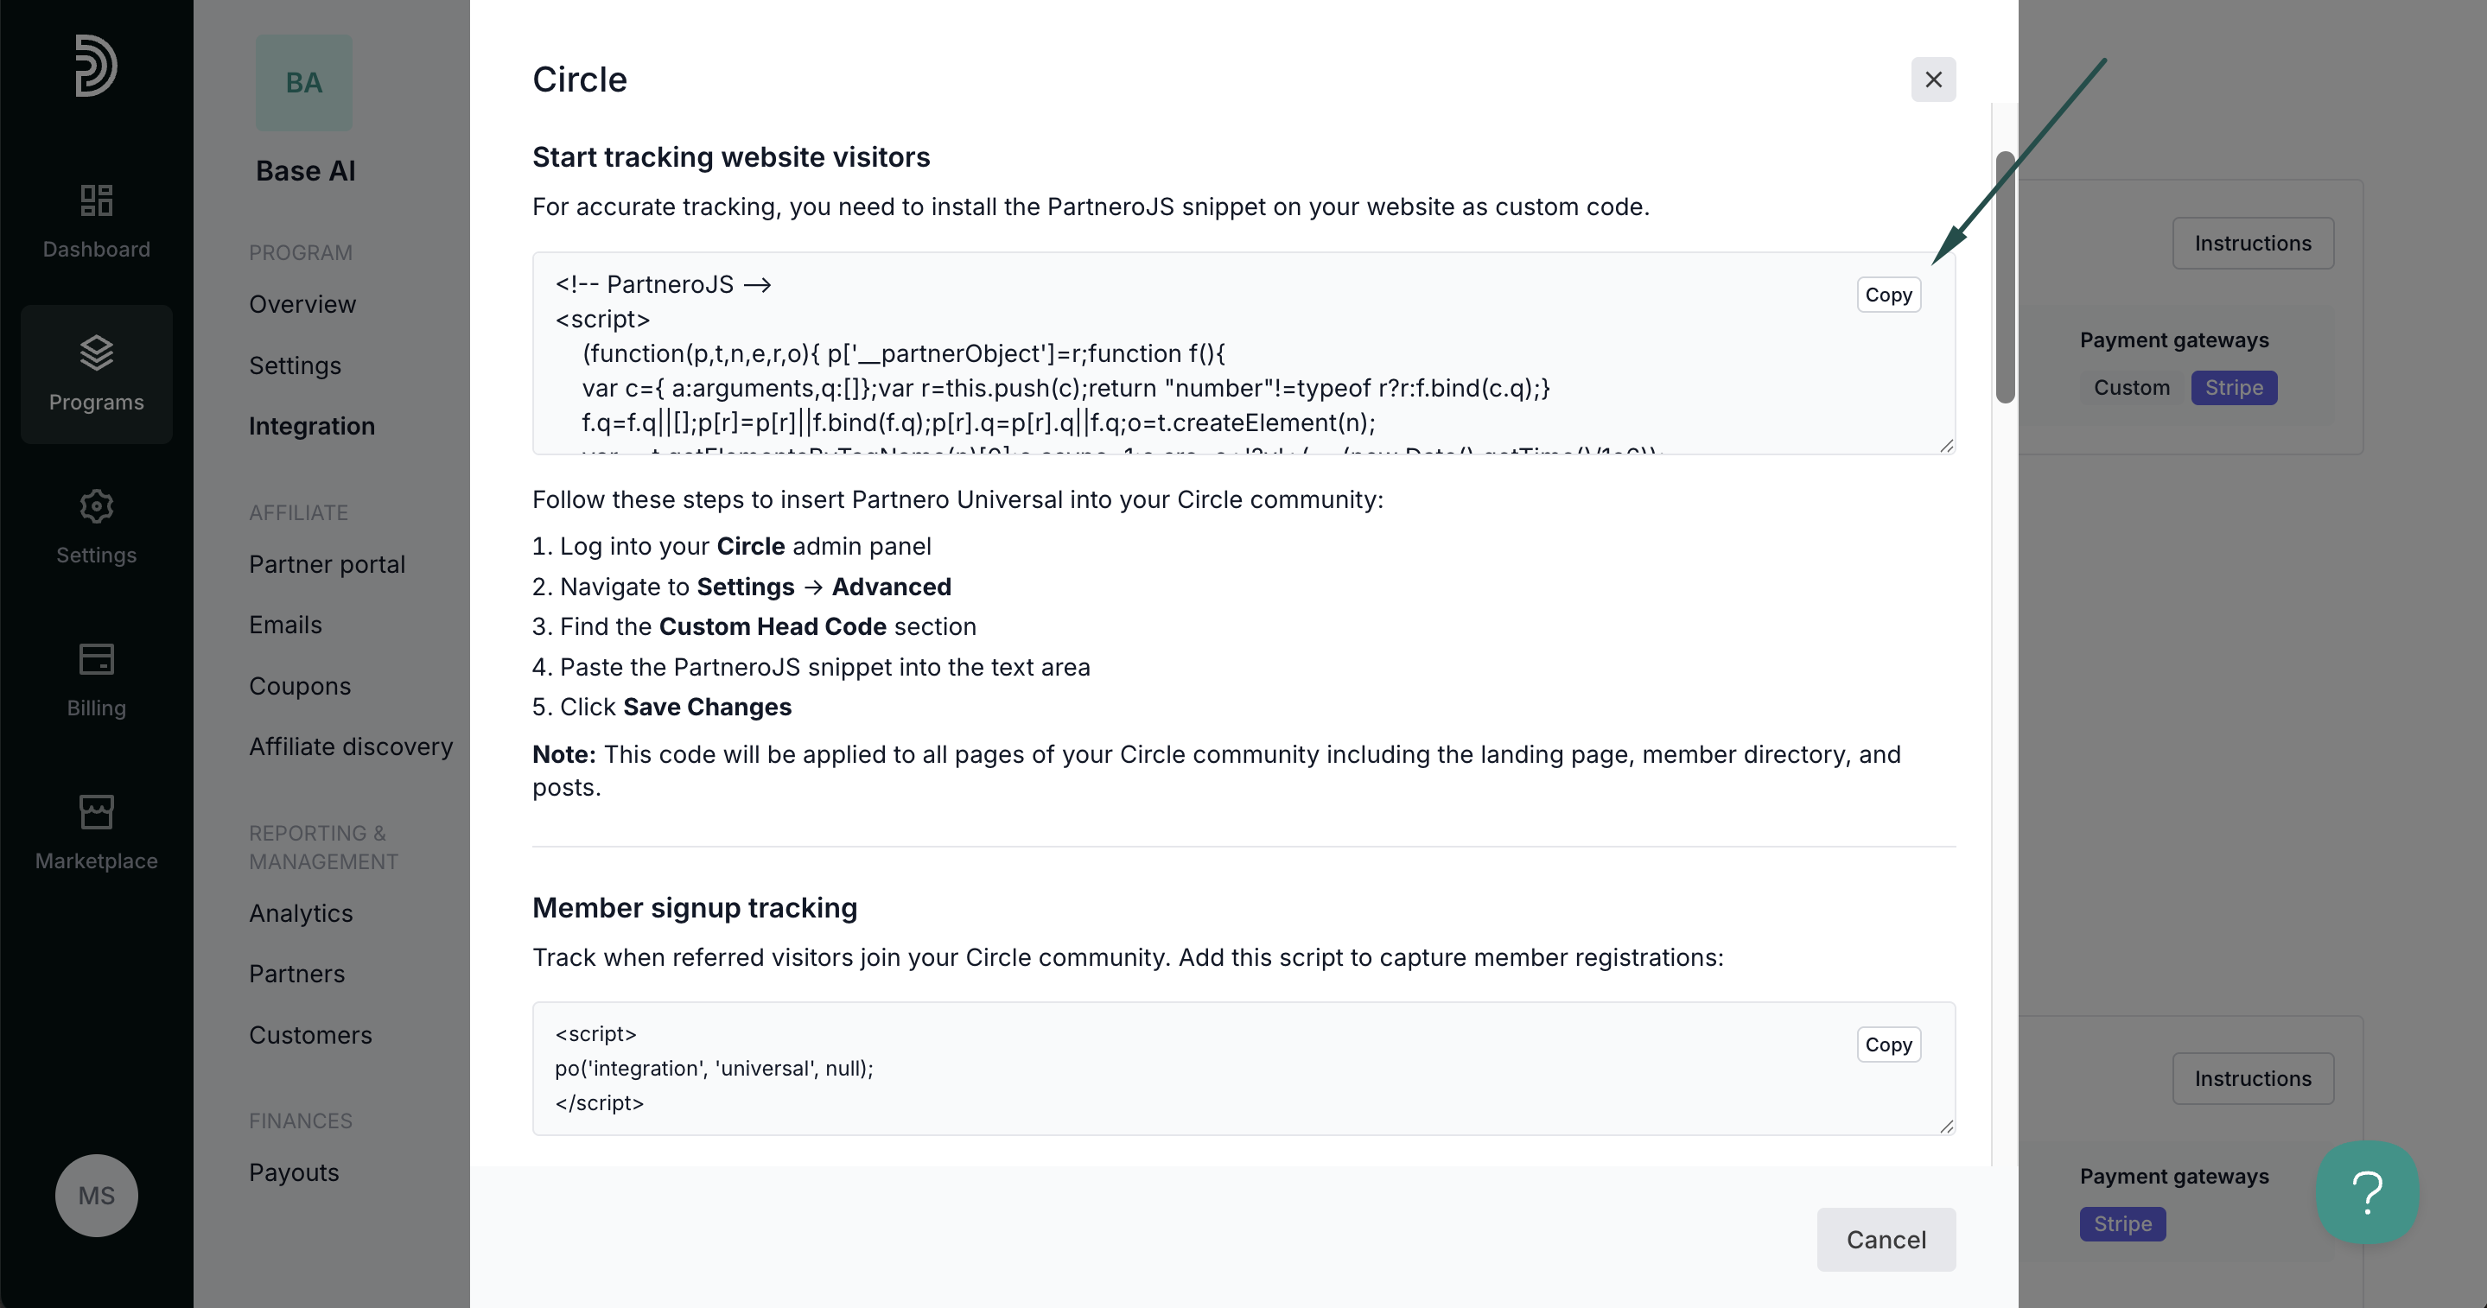Image resolution: width=2487 pixels, height=1308 pixels.
Task: Copy the member signup tracking script
Action: pos(1888,1044)
